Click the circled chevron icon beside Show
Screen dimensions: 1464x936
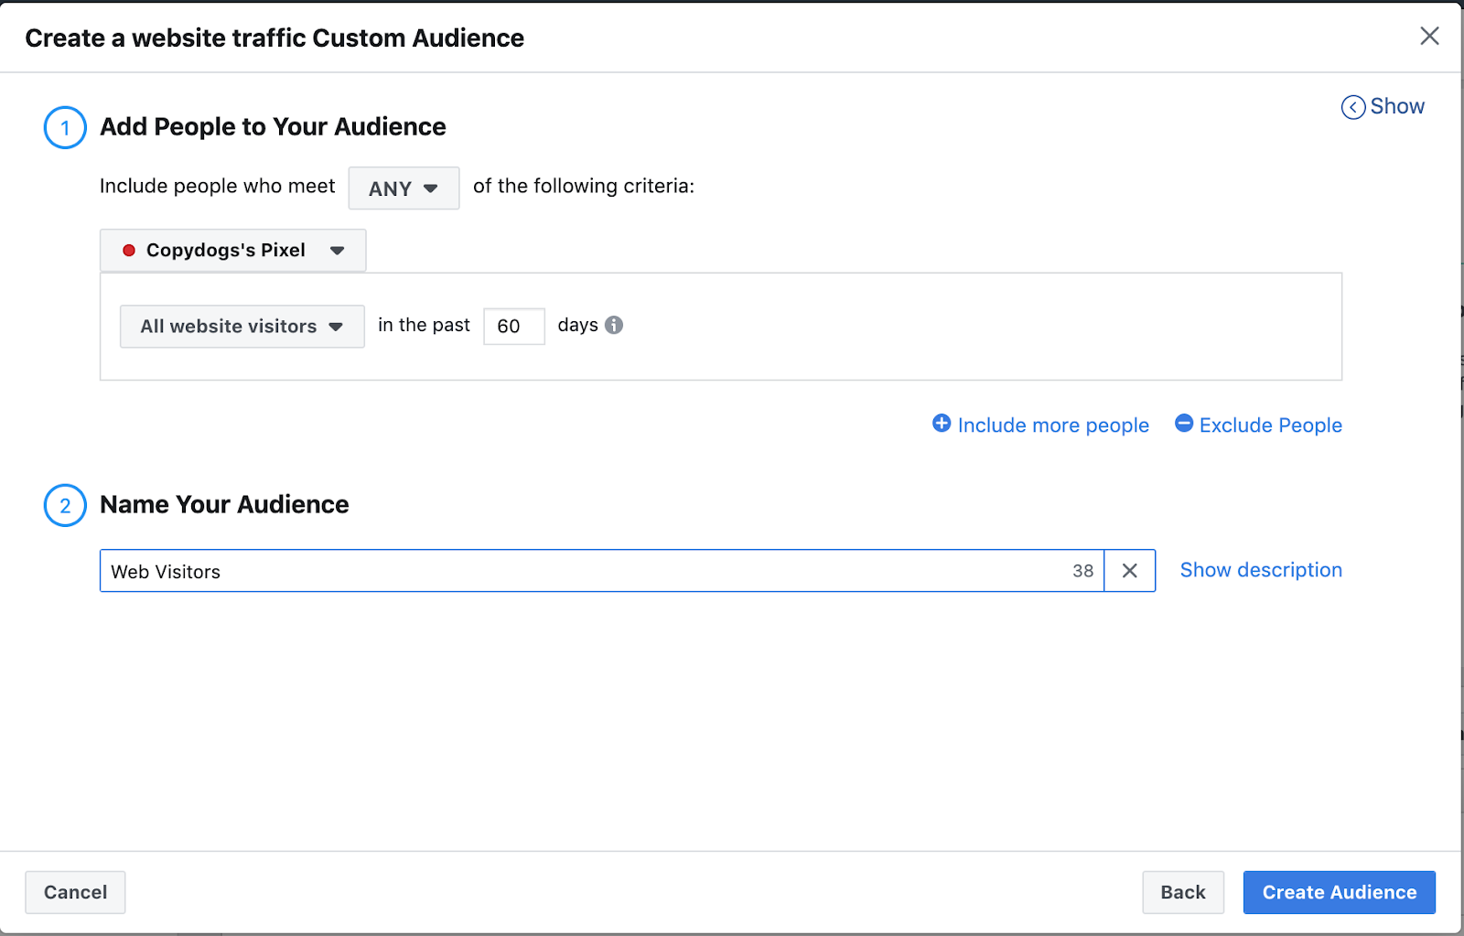(1352, 107)
